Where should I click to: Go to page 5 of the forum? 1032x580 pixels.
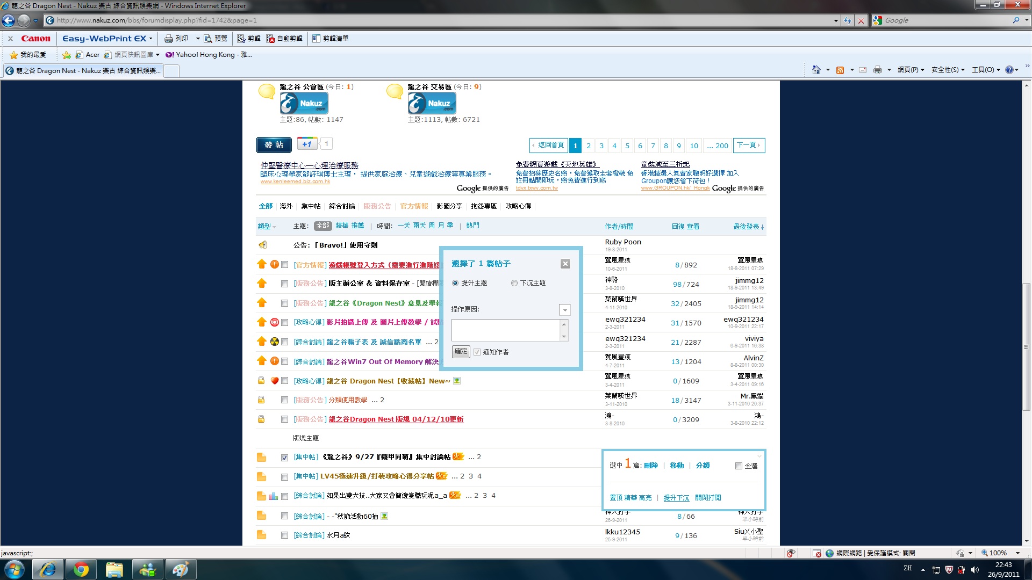point(627,146)
